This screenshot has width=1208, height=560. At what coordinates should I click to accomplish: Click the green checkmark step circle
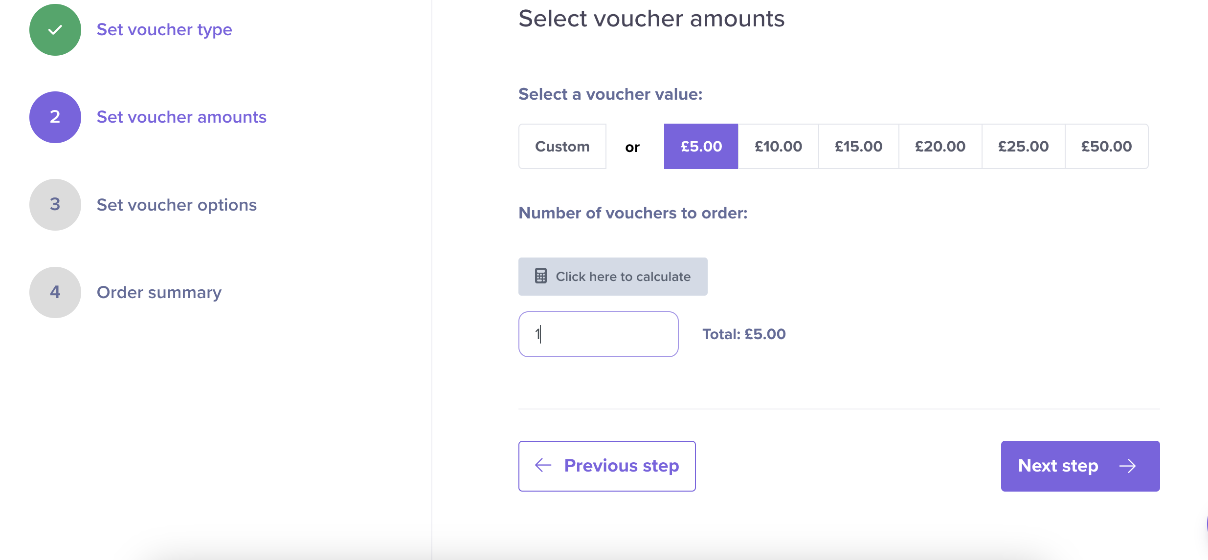coord(55,30)
